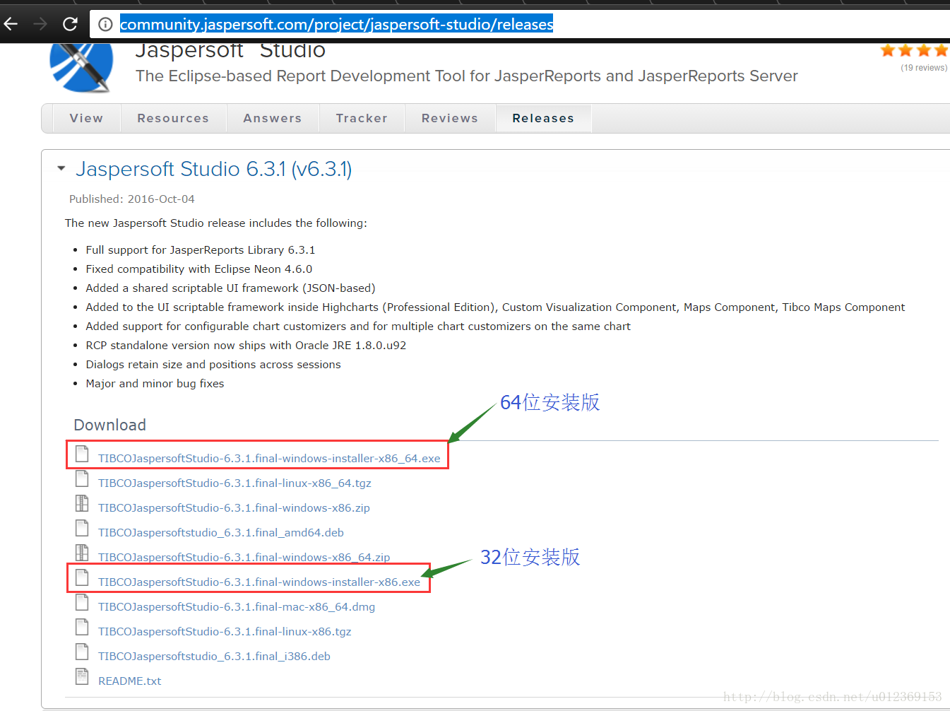950x711 pixels.
Task: Click archive icon beside windows-x86.zip
Action: point(82,503)
